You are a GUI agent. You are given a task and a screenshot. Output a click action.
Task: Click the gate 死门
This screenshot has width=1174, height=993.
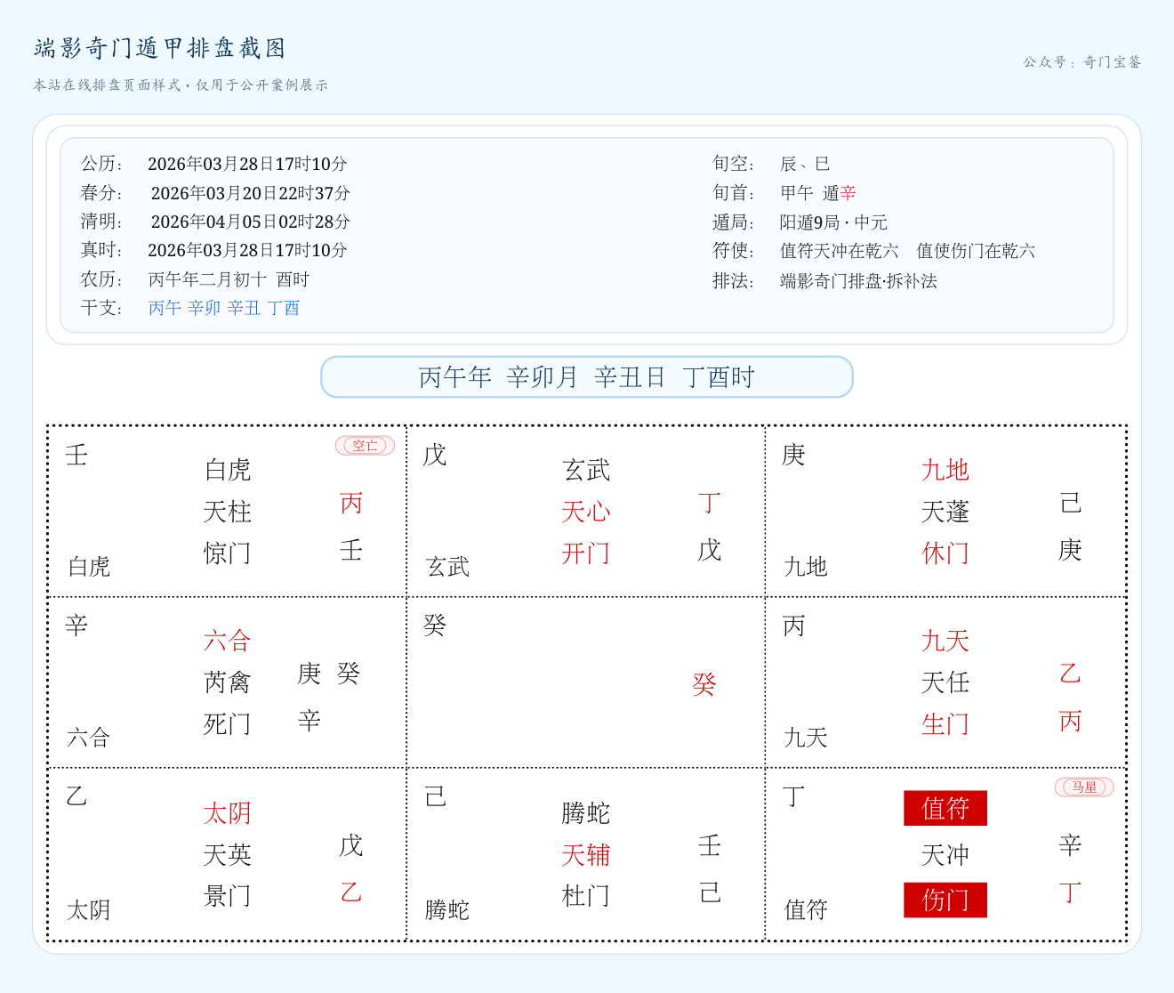[228, 724]
